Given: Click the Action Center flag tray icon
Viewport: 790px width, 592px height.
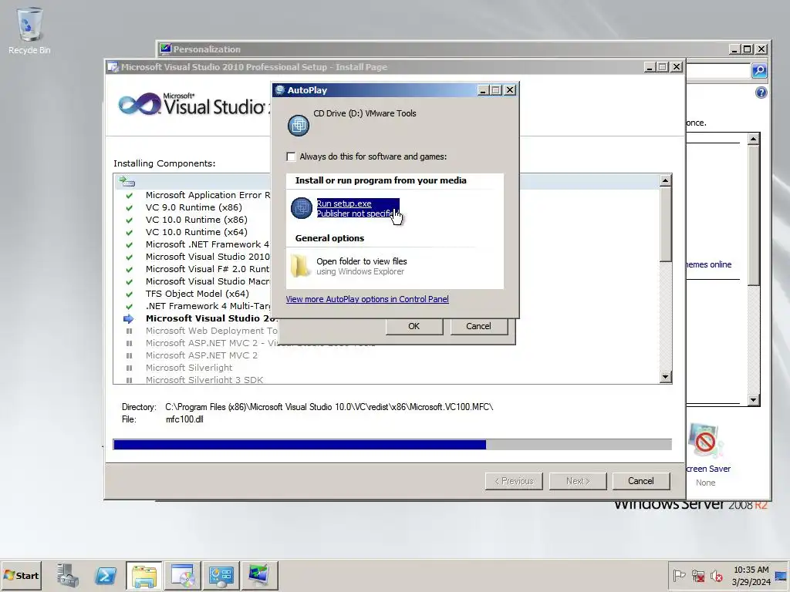Looking at the screenshot, I should point(679,575).
